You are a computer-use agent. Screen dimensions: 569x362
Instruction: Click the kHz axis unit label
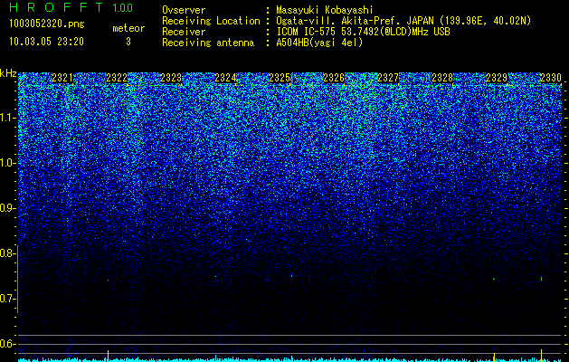pyautogui.click(x=8, y=73)
